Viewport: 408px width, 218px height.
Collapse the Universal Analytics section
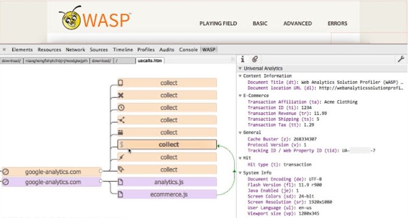(x=240, y=69)
